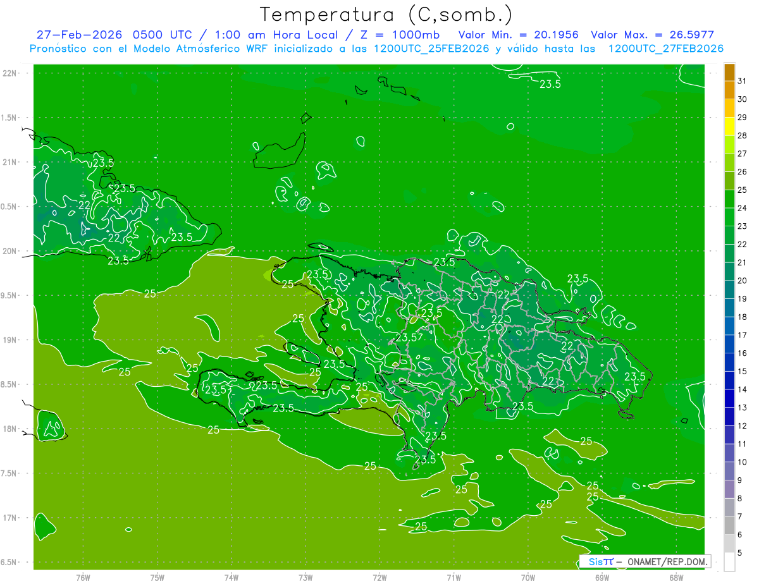Pick the orange legend swatch above 31
759x586 pixels.
click(730, 73)
